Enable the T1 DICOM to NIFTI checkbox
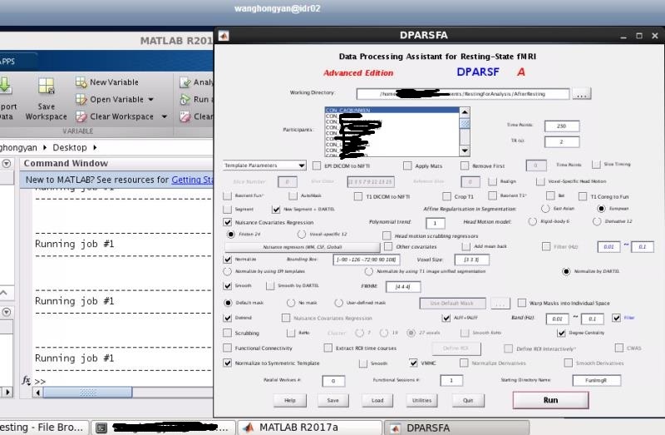 click(358, 196)
